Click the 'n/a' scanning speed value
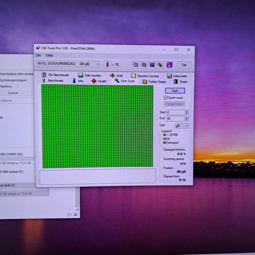The width and height of the screenshot is (255, 255). point(183,163)
